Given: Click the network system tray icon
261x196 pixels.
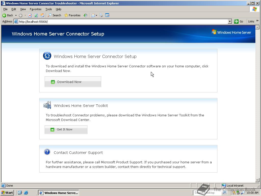Looking at the screenshot, I should click(238, 193).
